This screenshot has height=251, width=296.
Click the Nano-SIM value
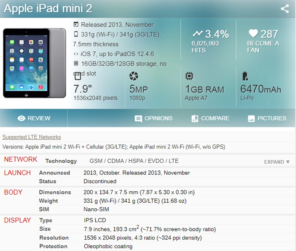[x=96, y=209]
